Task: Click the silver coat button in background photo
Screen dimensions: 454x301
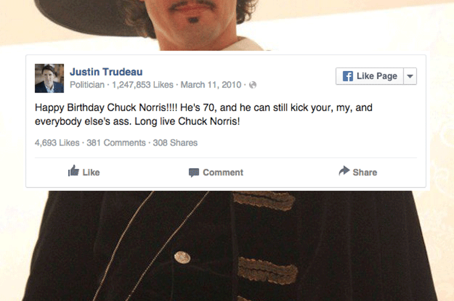Action: coord(182,257)
